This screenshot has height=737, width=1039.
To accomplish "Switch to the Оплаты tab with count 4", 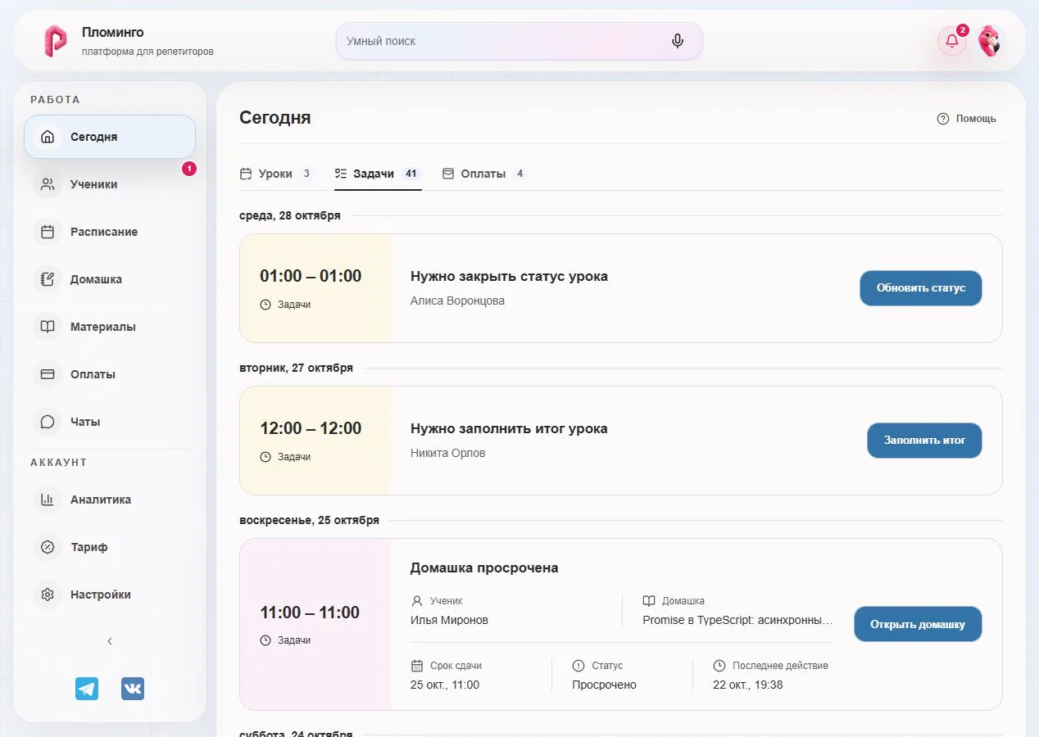I will click(484, 174).
